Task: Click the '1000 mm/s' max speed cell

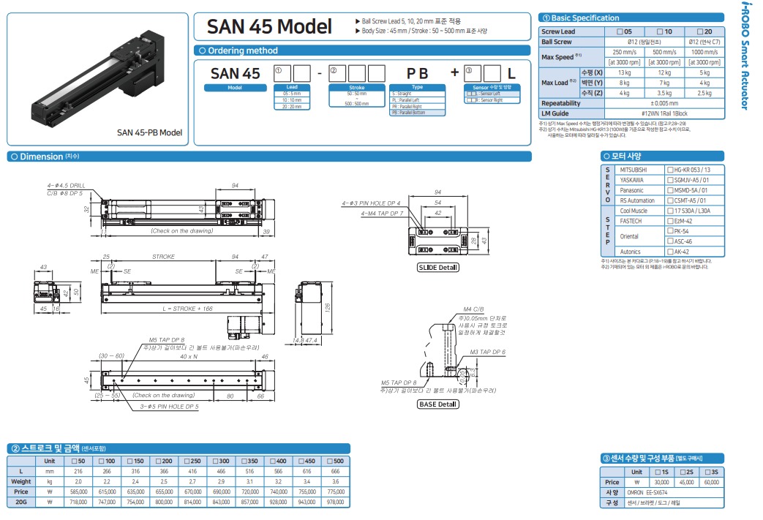Action: 704,52
